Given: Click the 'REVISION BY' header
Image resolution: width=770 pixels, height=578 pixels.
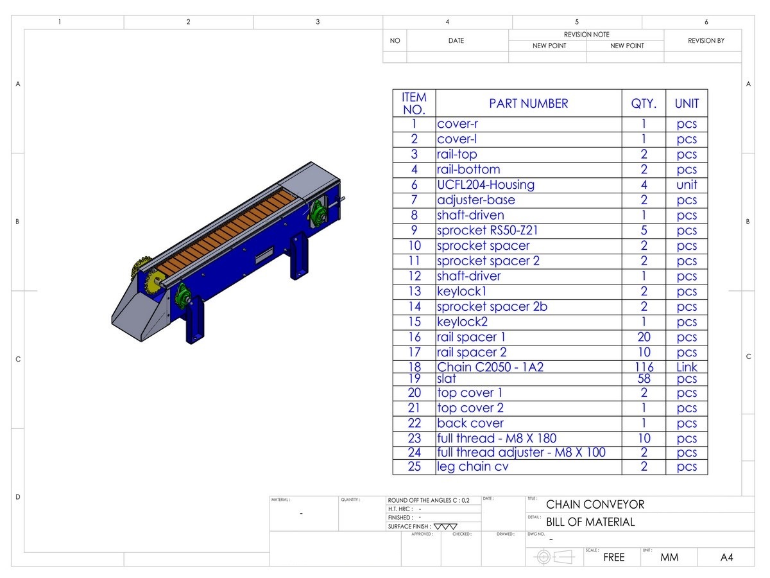Looking at the screenshot, I should tap(706, 40).
